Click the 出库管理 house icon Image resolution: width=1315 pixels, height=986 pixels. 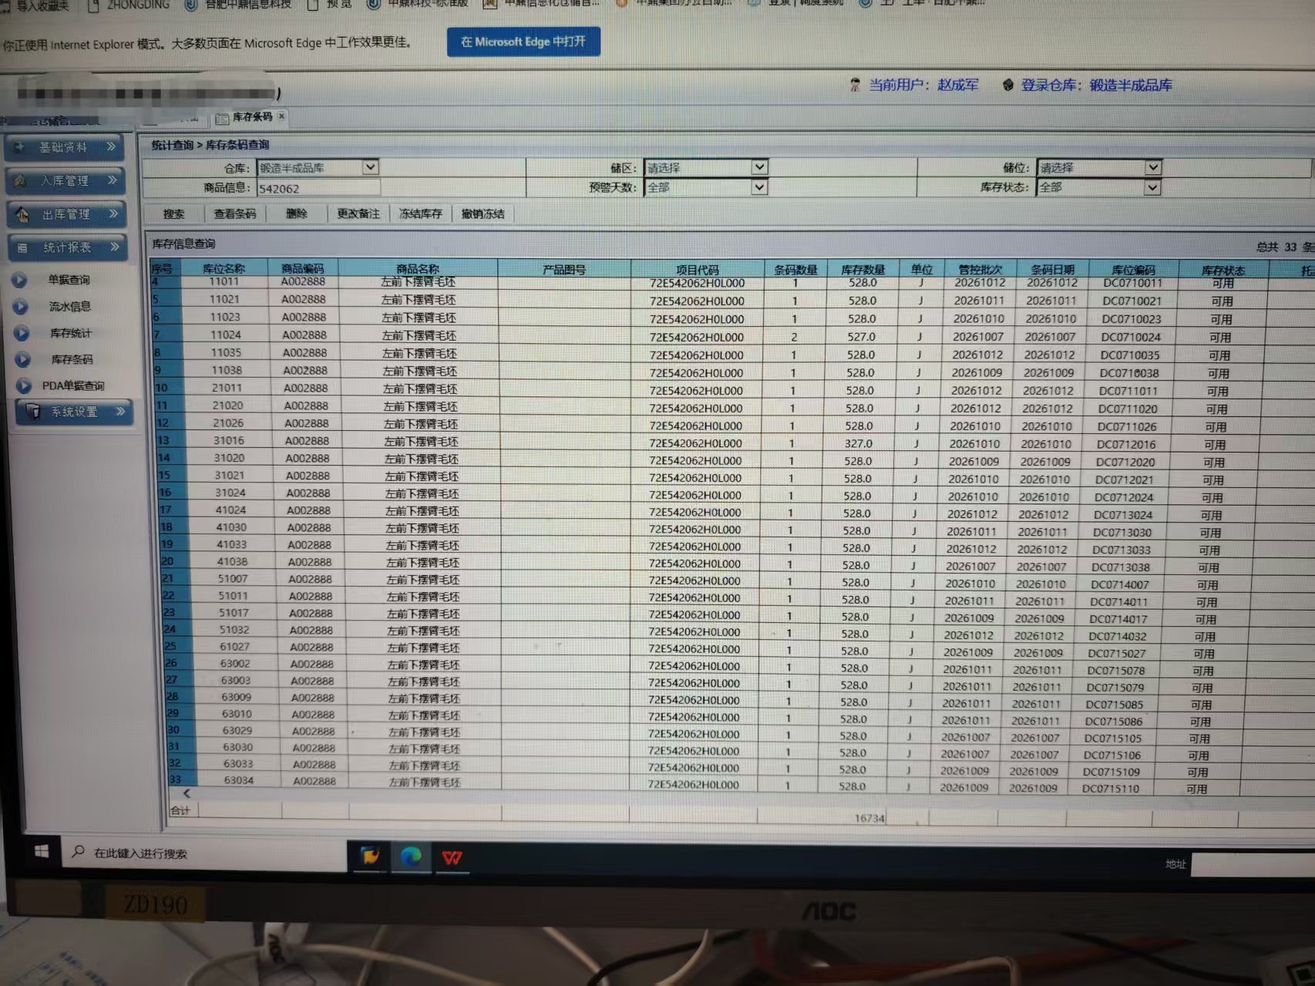(22, 214)
